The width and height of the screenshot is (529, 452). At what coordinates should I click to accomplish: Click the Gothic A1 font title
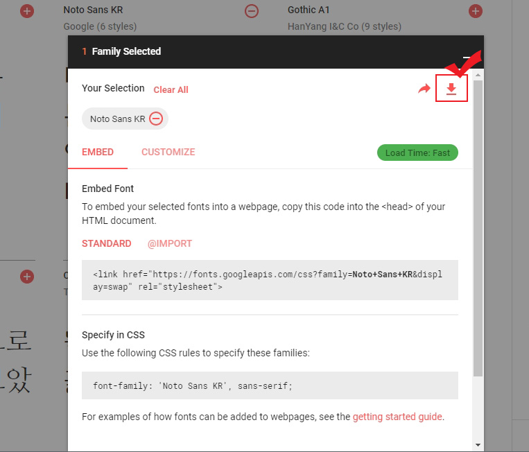click(309, 10)
